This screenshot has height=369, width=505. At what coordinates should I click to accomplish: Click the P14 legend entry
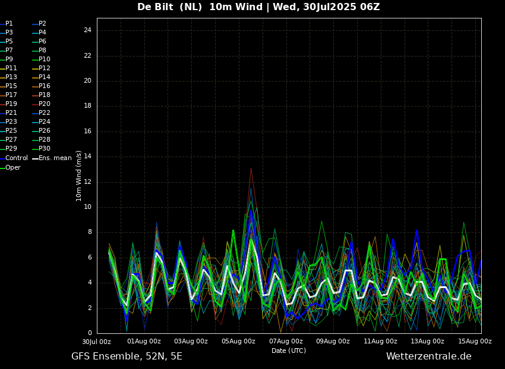click(44, 77)
